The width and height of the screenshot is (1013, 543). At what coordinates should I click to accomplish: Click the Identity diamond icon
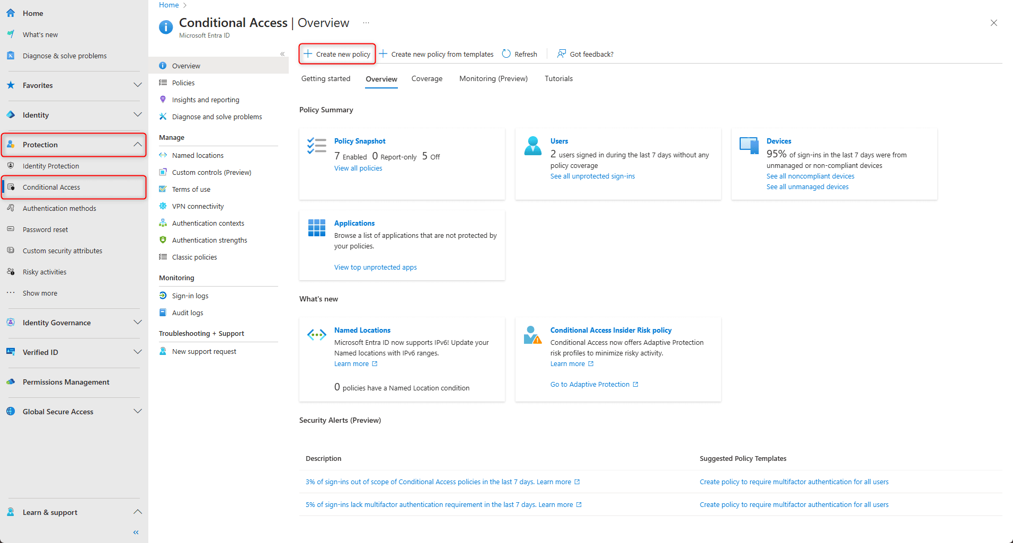[11, 115]
